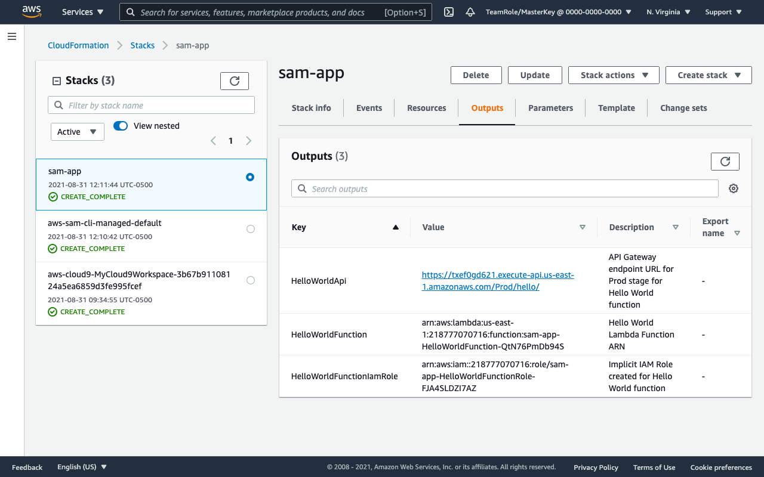
Task: Refresh the Stacks list
Action: pyautogui.click(x=235, y=80)
